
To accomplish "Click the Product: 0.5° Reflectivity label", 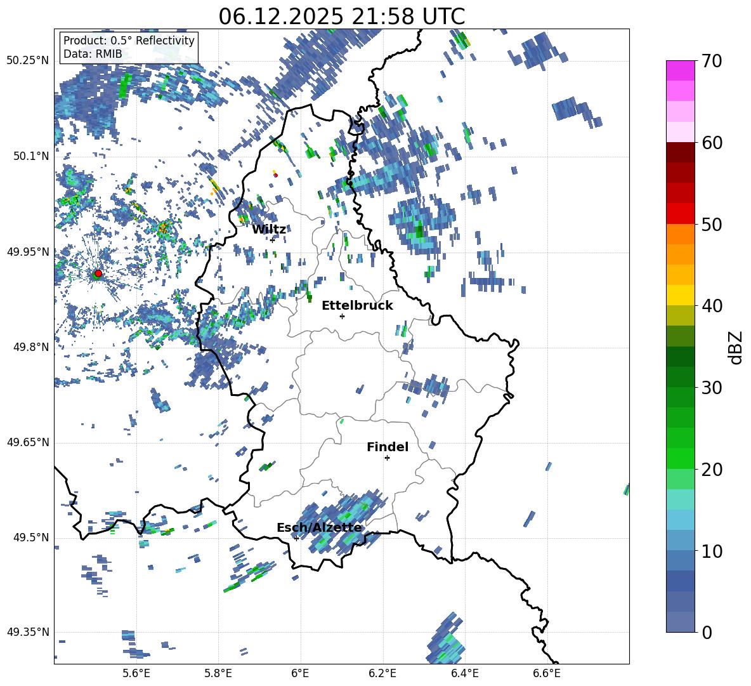I will (129, 41).
